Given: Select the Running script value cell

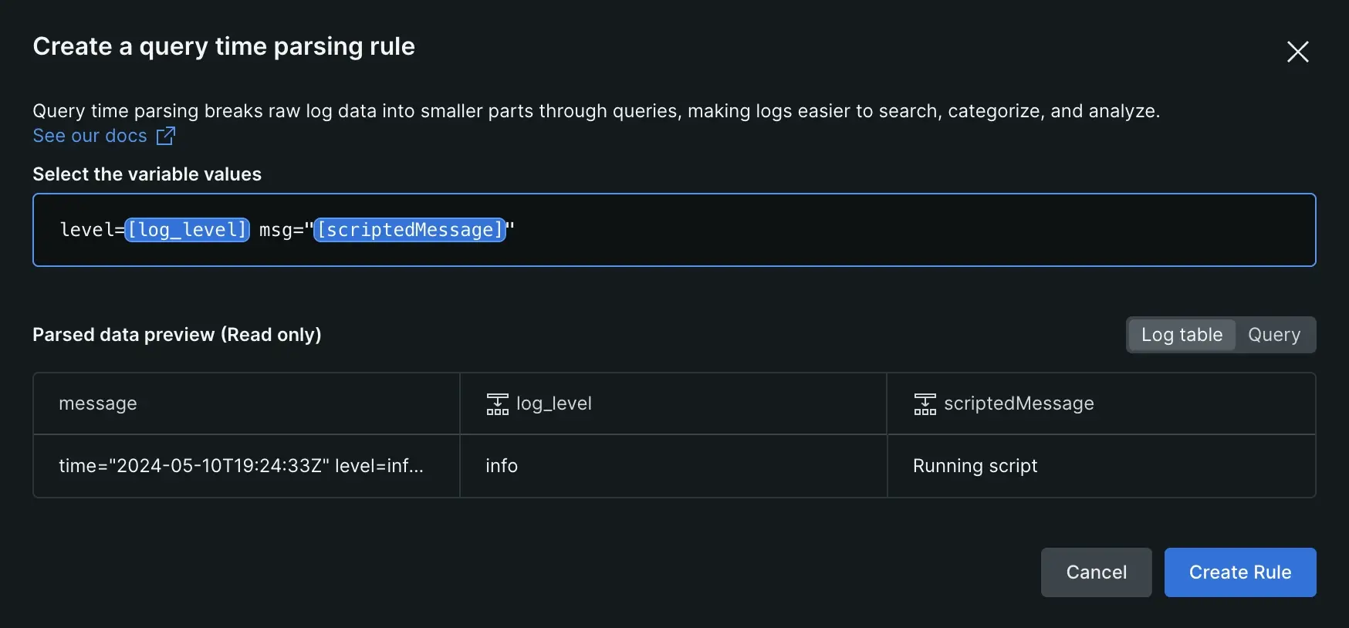Looking at the screenshot, I should (975, 466).
